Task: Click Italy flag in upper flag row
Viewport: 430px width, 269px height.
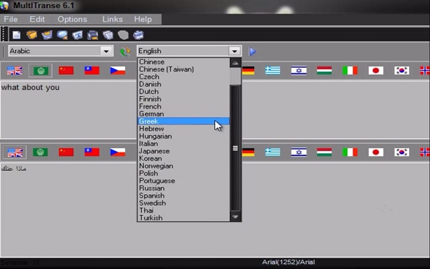Action: [x=350, y=71]
